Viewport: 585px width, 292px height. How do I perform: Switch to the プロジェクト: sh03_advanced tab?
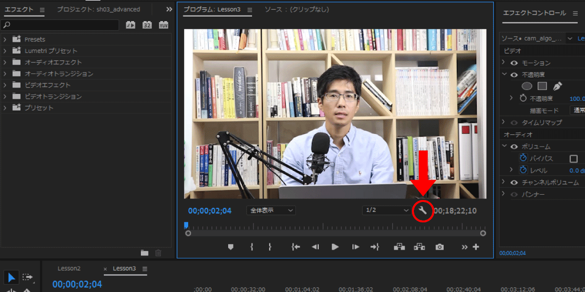98,9
